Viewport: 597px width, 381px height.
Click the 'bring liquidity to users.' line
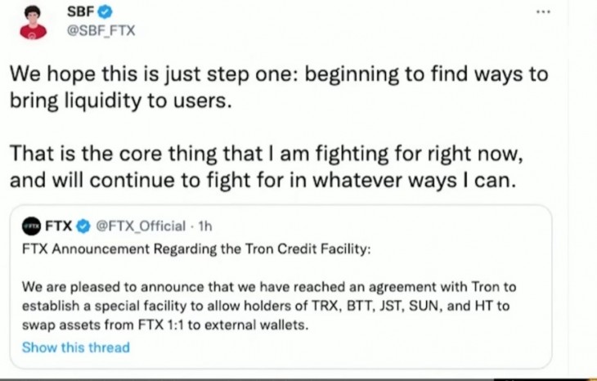point(121,101)
